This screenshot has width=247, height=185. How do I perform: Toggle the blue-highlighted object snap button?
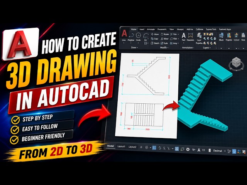177,149
